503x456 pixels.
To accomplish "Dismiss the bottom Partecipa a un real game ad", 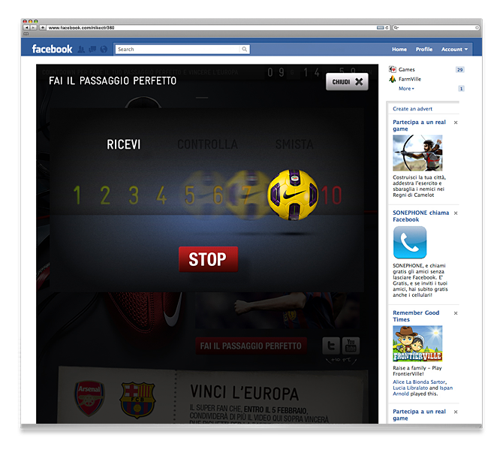I will [456, 412].
